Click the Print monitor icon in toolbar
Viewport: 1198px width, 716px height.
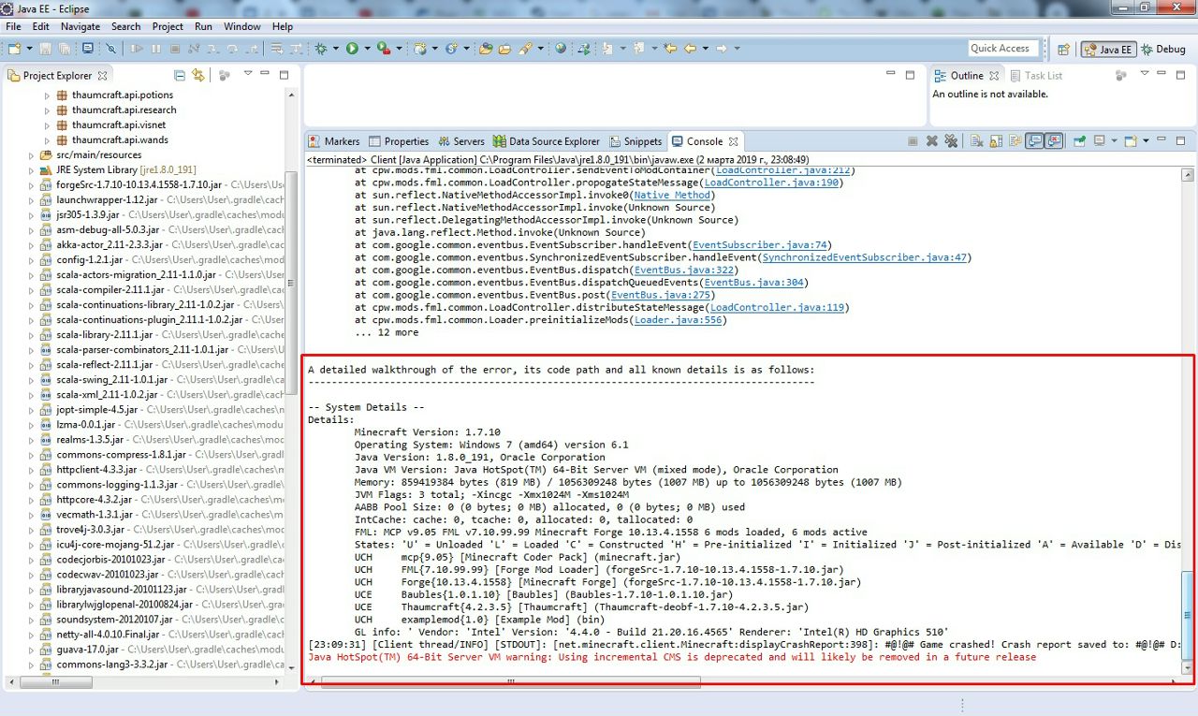[87, 48]
